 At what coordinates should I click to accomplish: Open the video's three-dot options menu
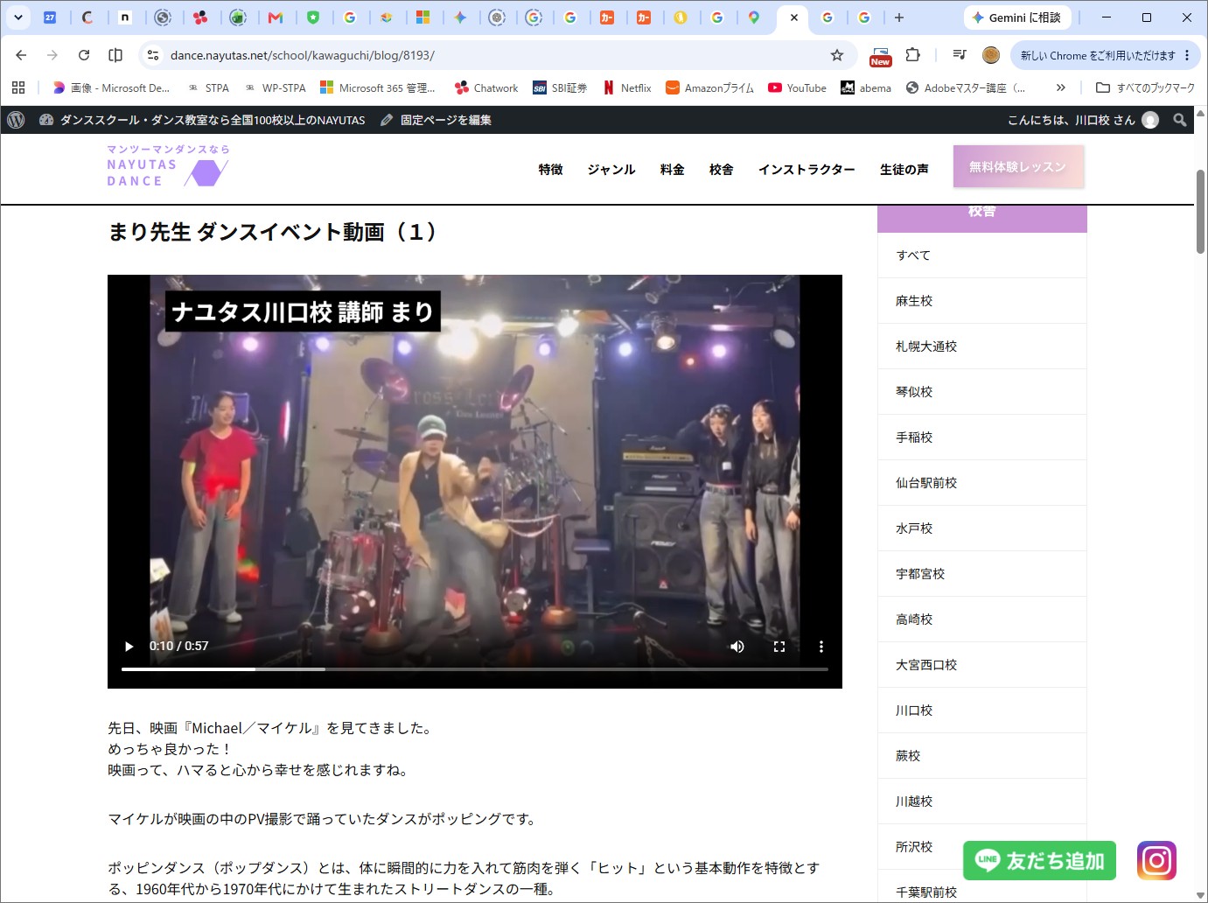point(820,647)
